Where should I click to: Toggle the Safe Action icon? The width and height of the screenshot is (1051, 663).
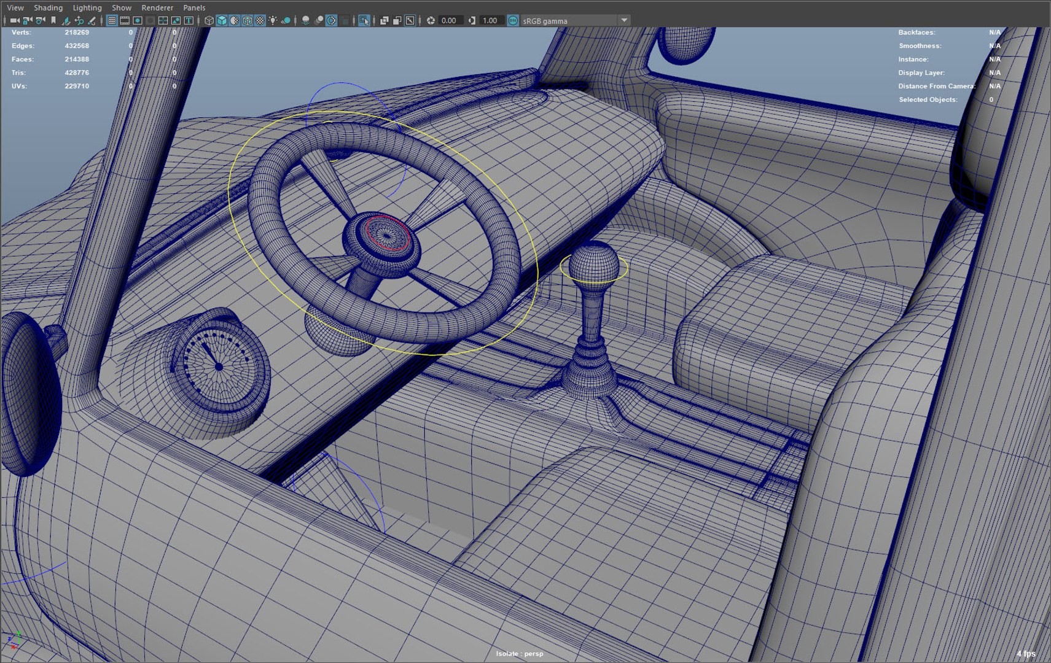tap(176, 20)
